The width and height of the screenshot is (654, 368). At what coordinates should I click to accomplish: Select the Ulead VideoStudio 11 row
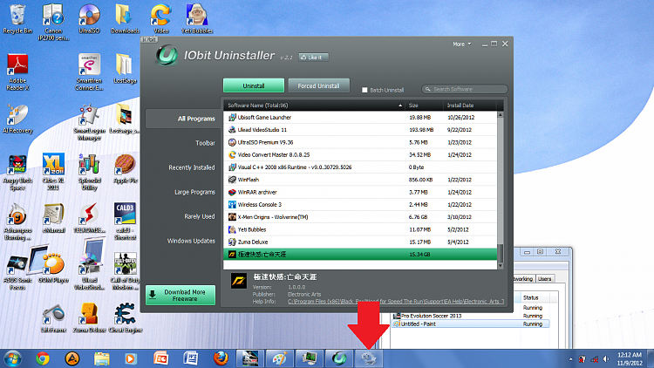coord(360,130)
